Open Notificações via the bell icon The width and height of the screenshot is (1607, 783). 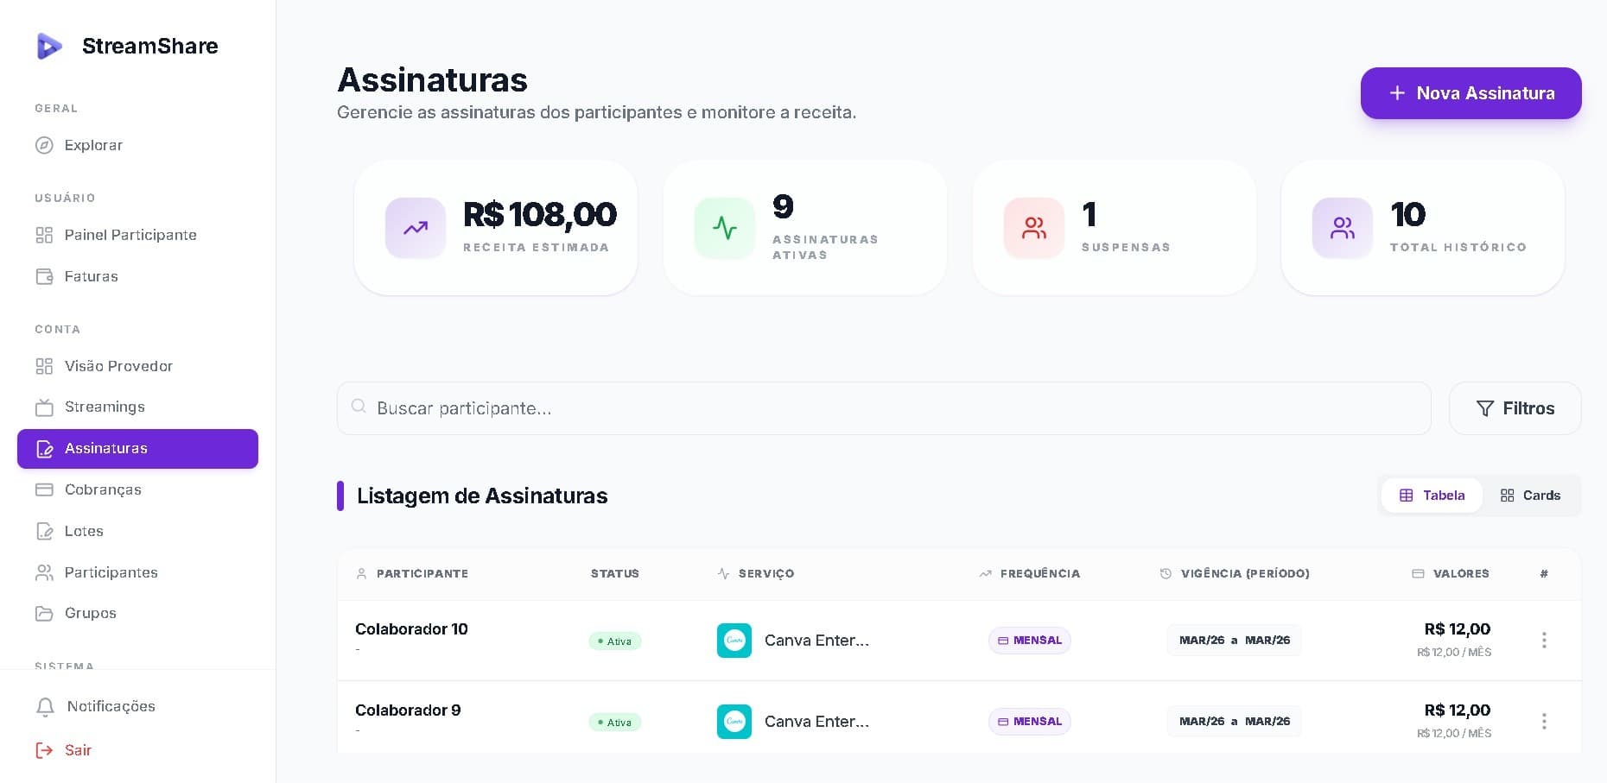(45, 706)
